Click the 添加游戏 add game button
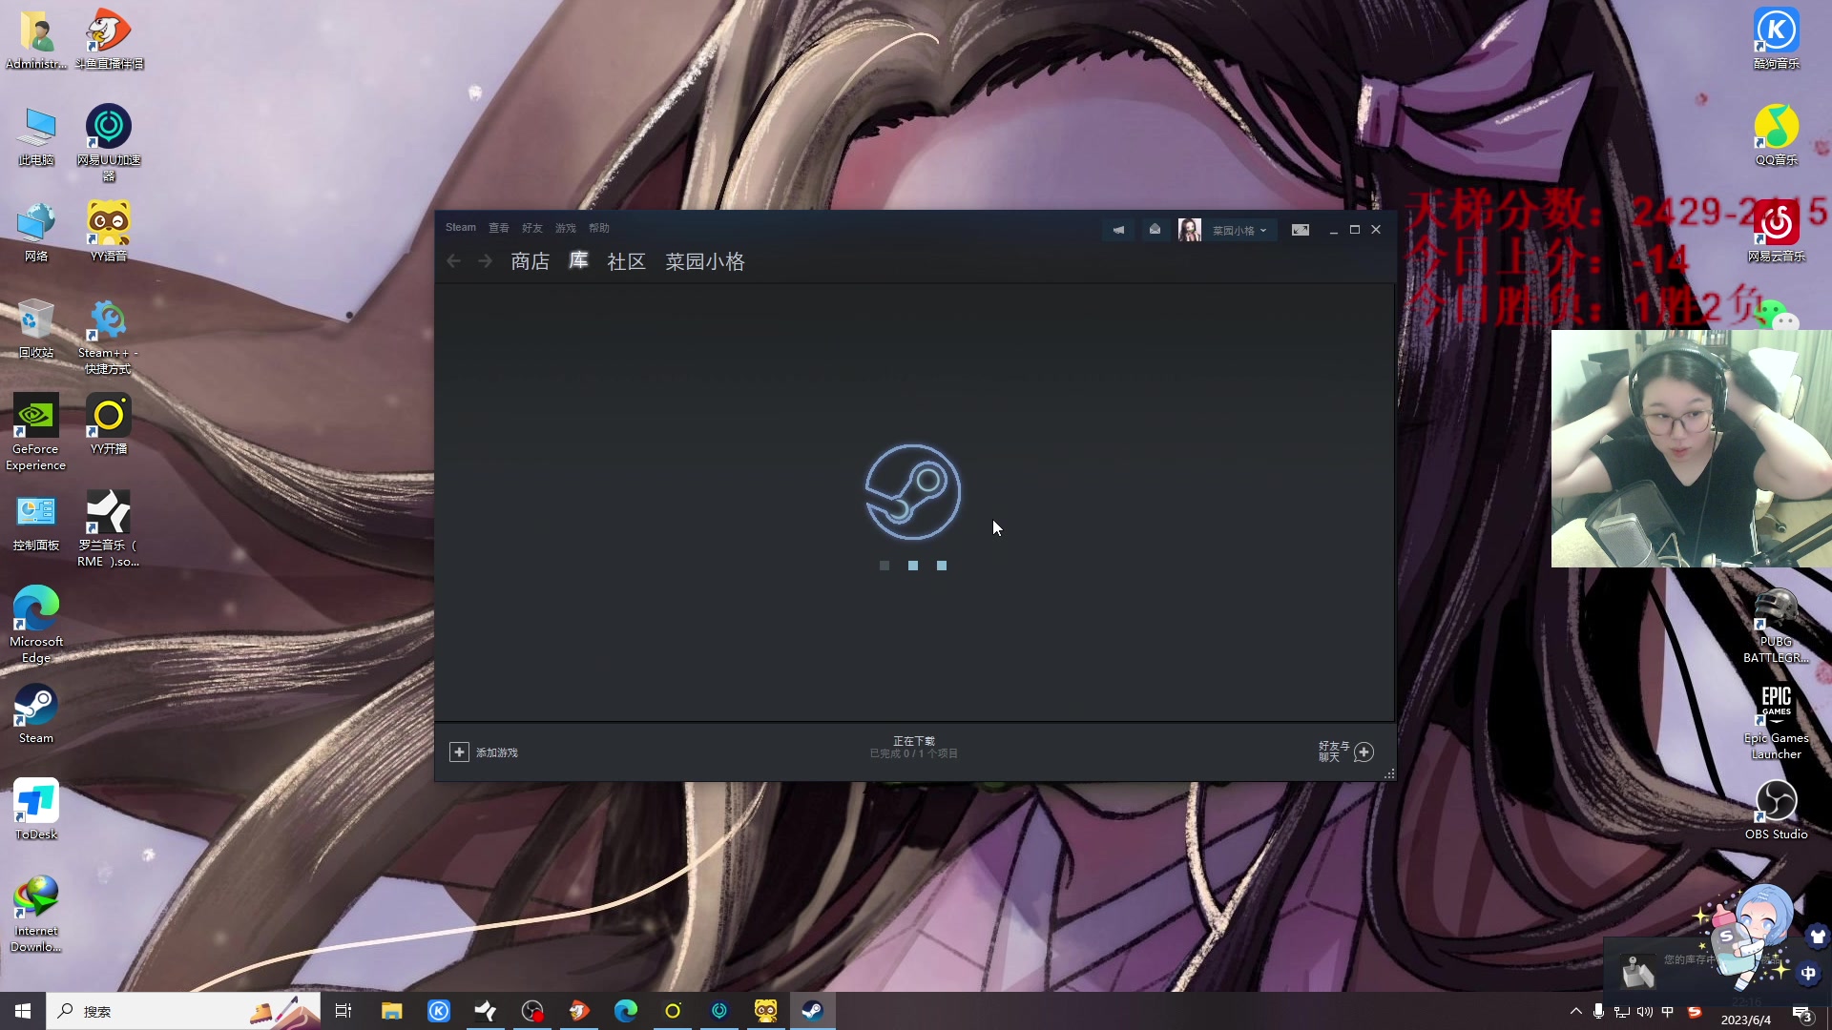Screen dimensions: 1832x1030 (484, 752)
